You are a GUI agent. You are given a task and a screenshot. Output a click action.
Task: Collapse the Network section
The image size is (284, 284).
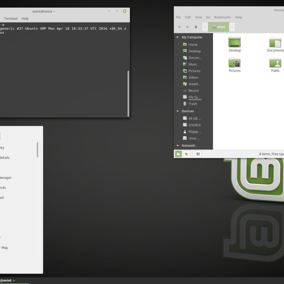click(178, 146)
